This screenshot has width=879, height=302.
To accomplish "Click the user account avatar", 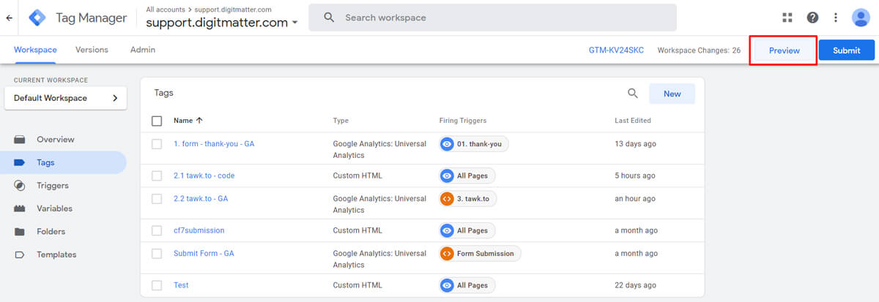I will 861,18.
